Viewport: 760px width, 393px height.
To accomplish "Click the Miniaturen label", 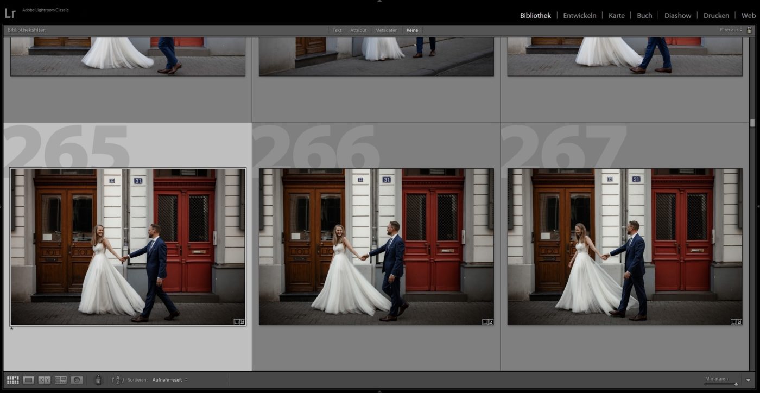I will pyautogui.click(x=716, y=378).
